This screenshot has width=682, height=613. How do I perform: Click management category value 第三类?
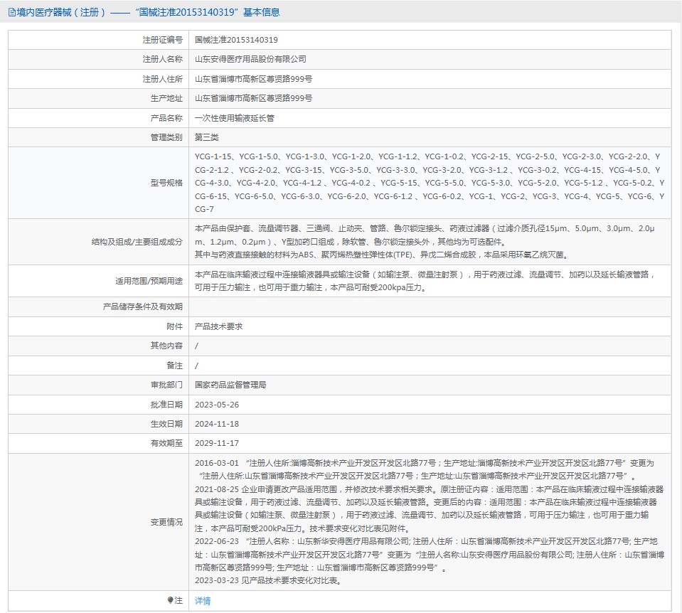[x=207, y=137]
